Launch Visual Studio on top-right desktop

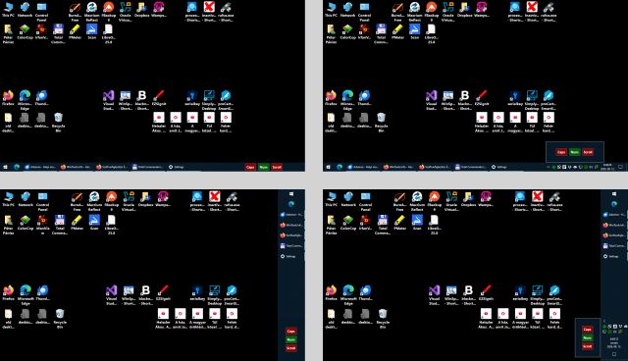[x=431, y=99]
